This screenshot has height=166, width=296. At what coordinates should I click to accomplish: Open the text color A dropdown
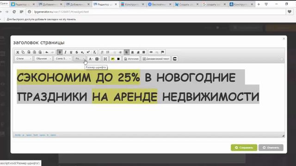(91, 59)
